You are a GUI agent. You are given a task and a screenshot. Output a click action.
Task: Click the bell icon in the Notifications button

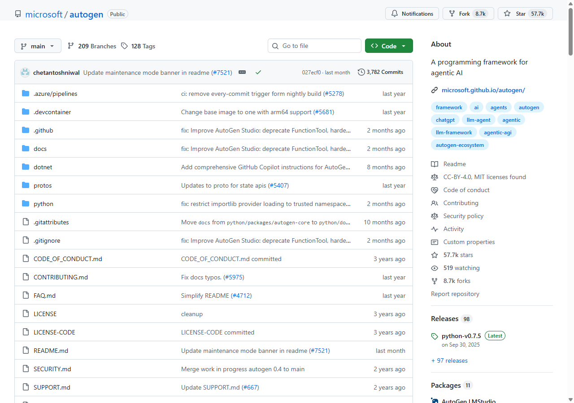(395, 13)
